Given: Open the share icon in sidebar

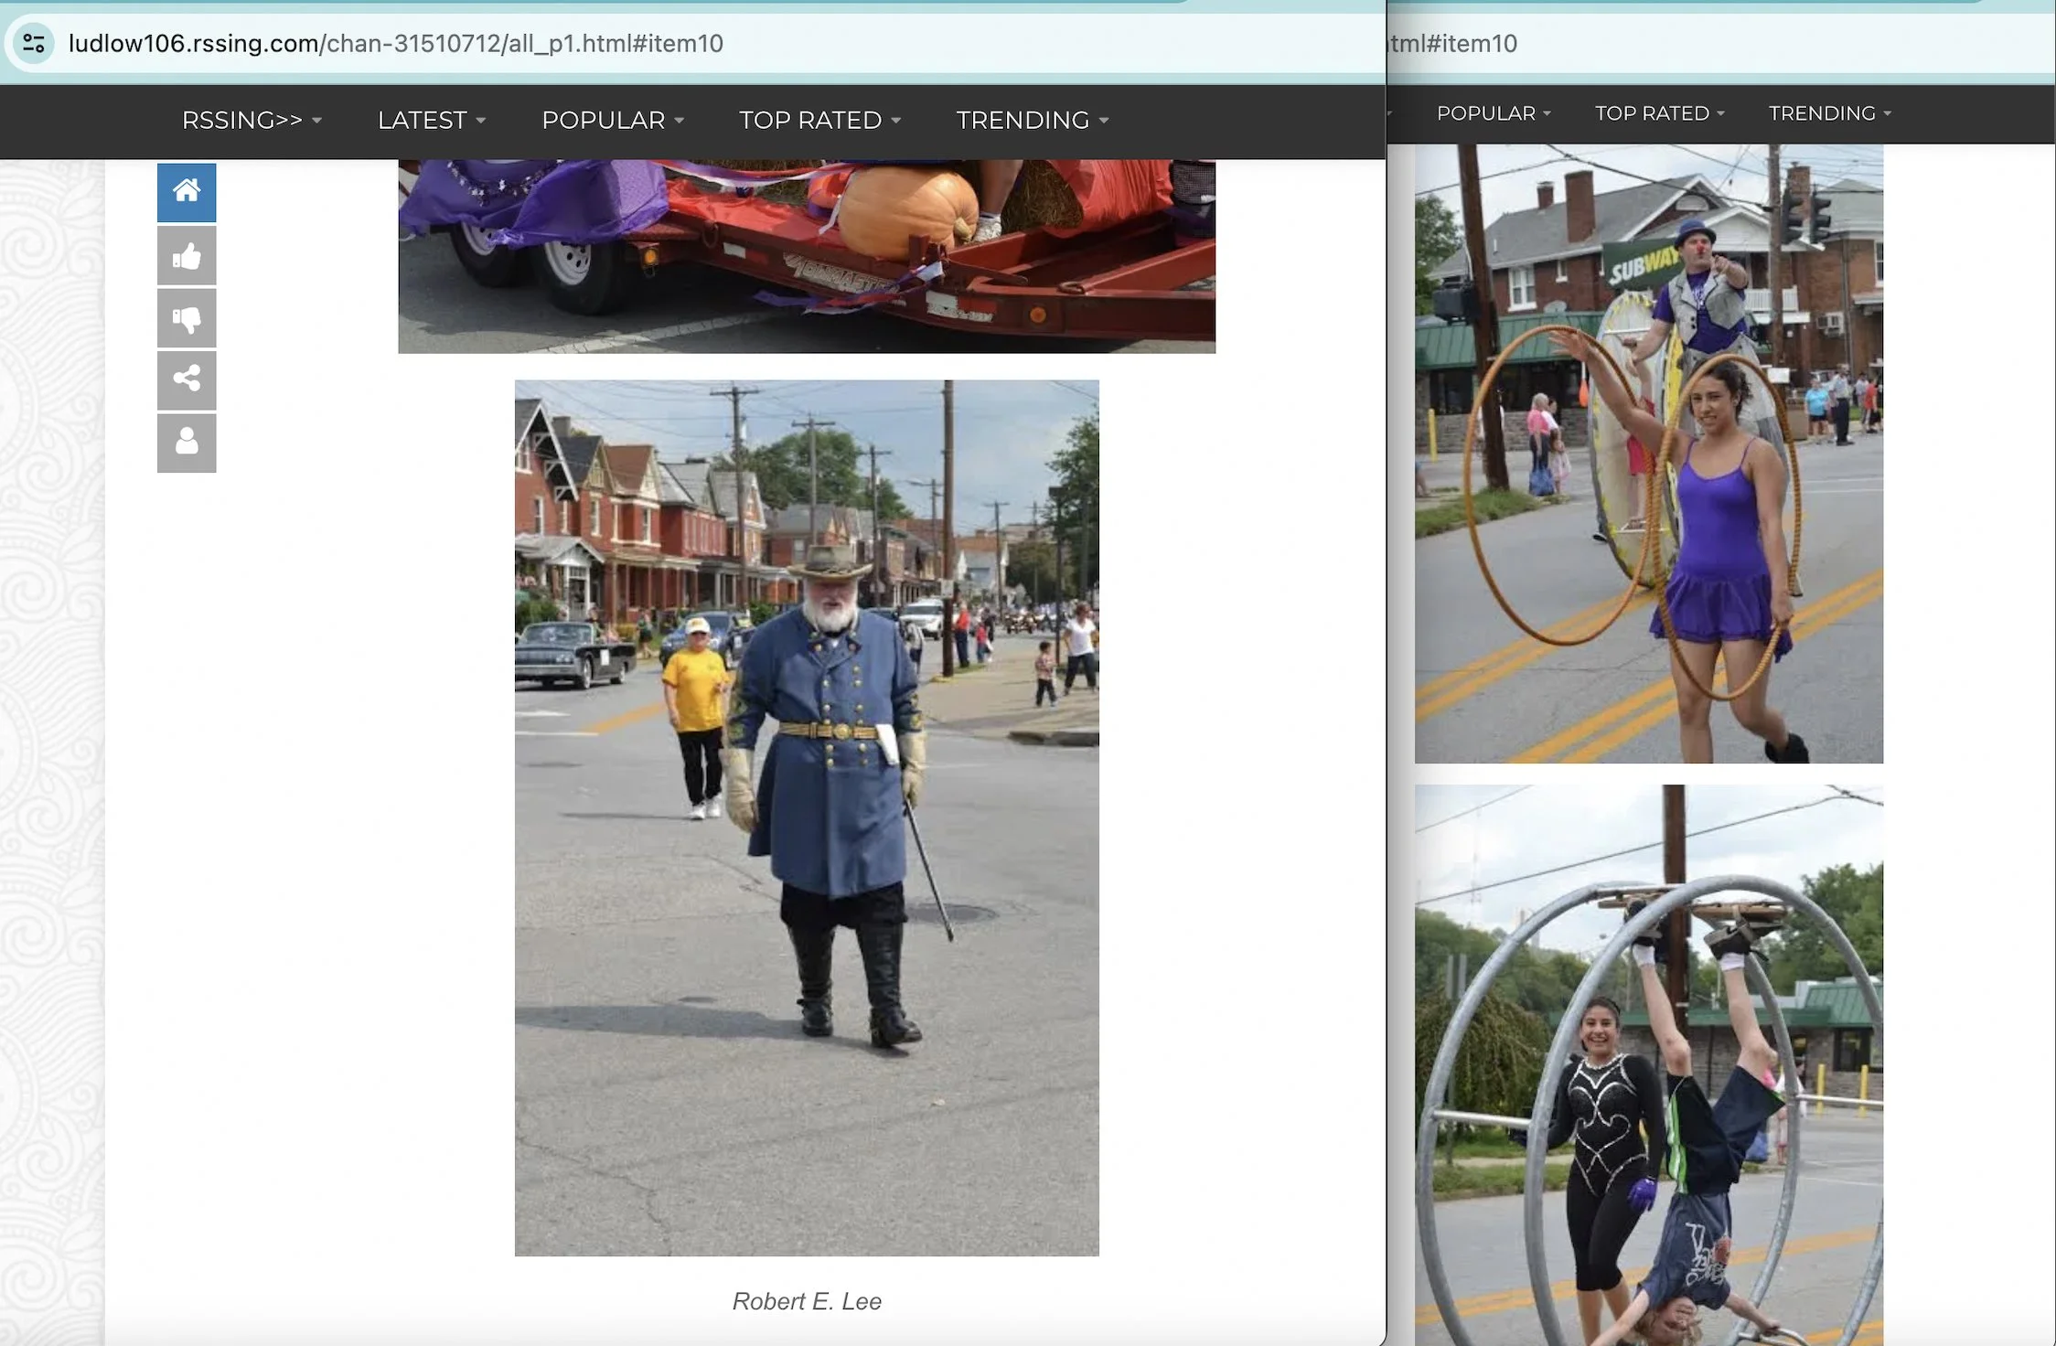Looking at the screenshot, I should point(187,379).
